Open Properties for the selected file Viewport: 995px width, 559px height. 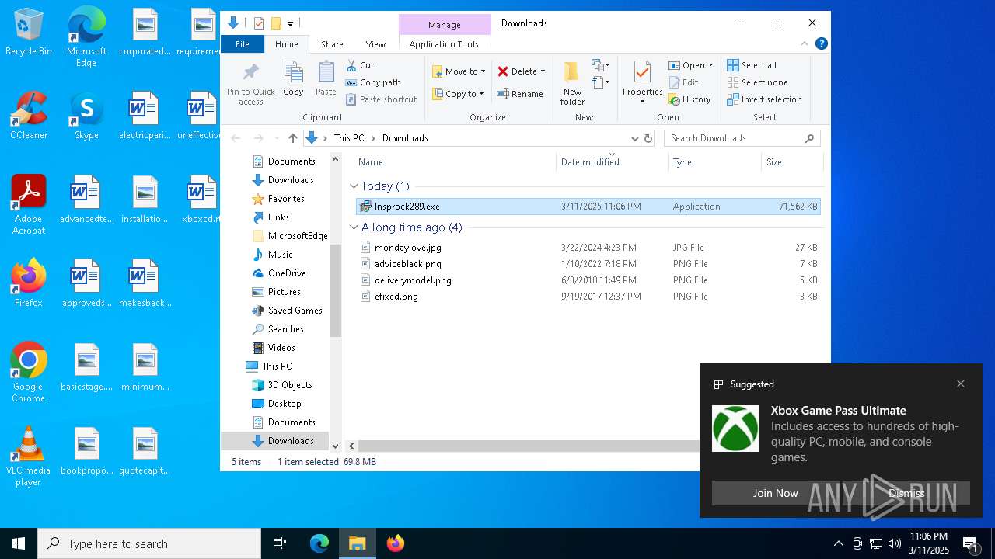642,82
